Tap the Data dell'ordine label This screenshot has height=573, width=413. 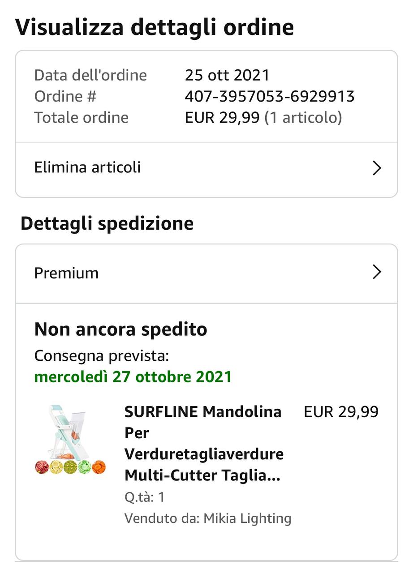tap(90, 75)
